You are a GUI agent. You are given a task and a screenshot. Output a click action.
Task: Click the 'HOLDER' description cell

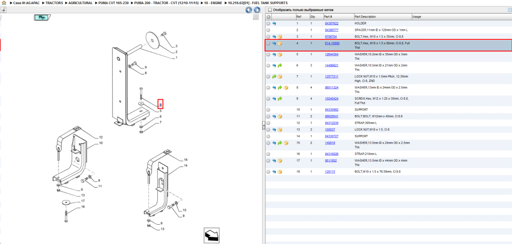pyautogui.click(x=360, y=24)
